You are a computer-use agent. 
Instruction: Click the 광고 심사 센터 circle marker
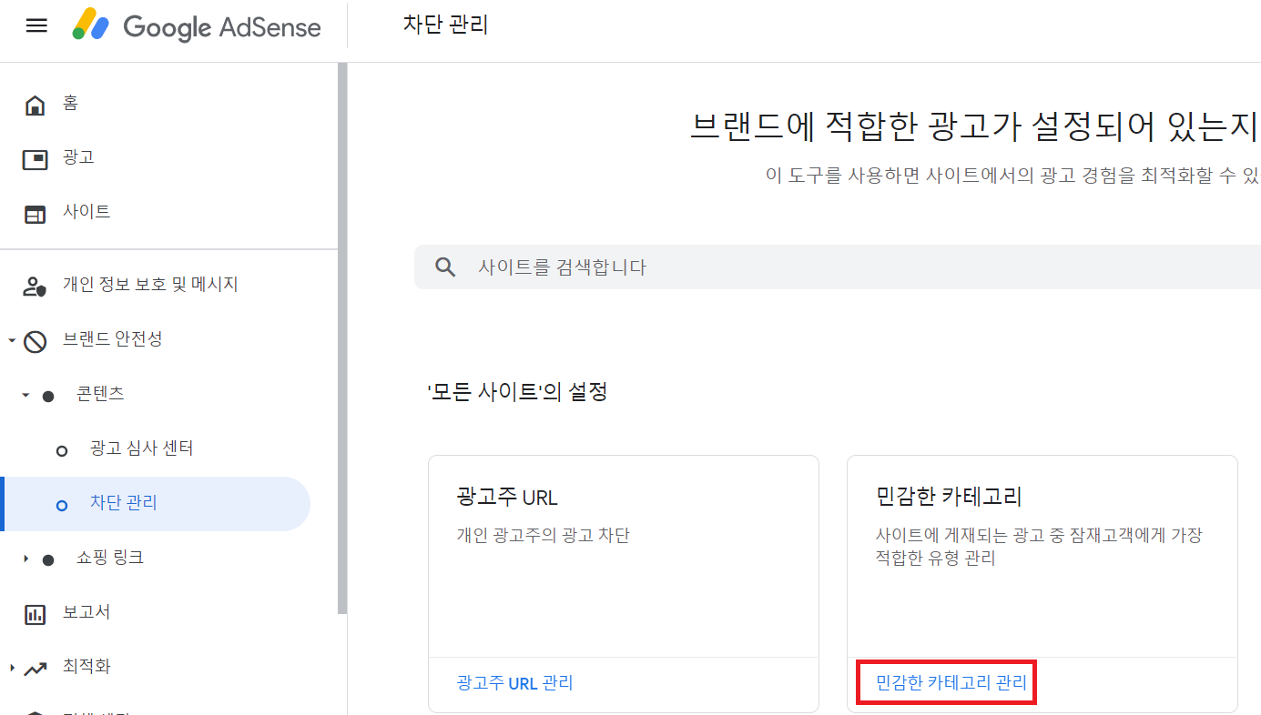pyautogui.click(x=62, y=450)
